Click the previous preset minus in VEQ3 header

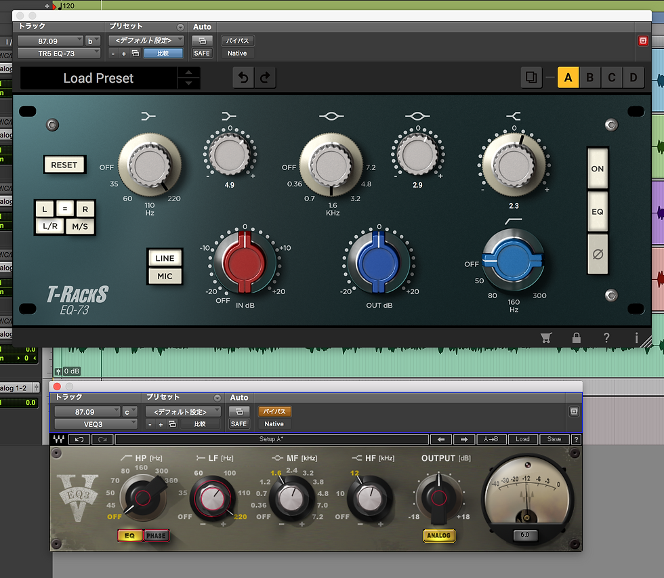click(x=150, y=424)
